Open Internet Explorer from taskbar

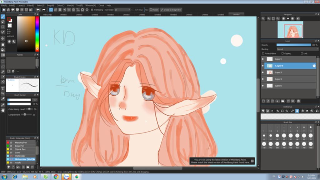(15, 177)
